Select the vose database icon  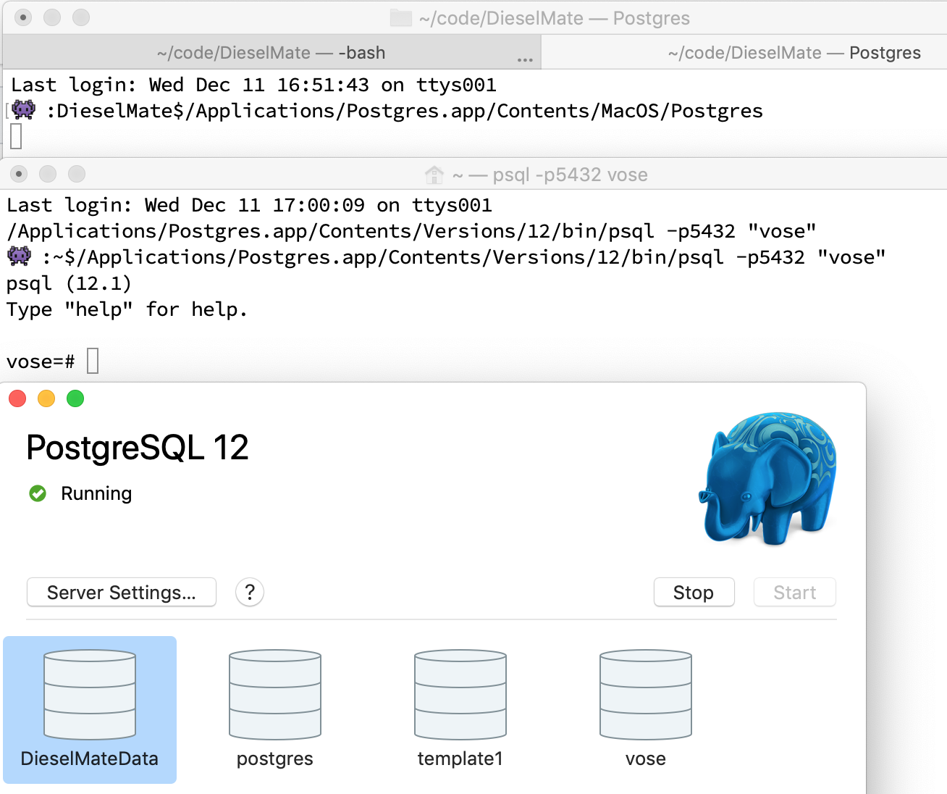tap(646, 695)
